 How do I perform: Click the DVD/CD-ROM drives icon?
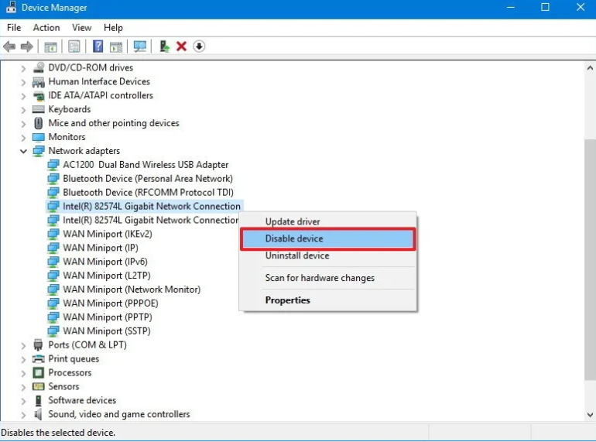click(x=39, y=67)
